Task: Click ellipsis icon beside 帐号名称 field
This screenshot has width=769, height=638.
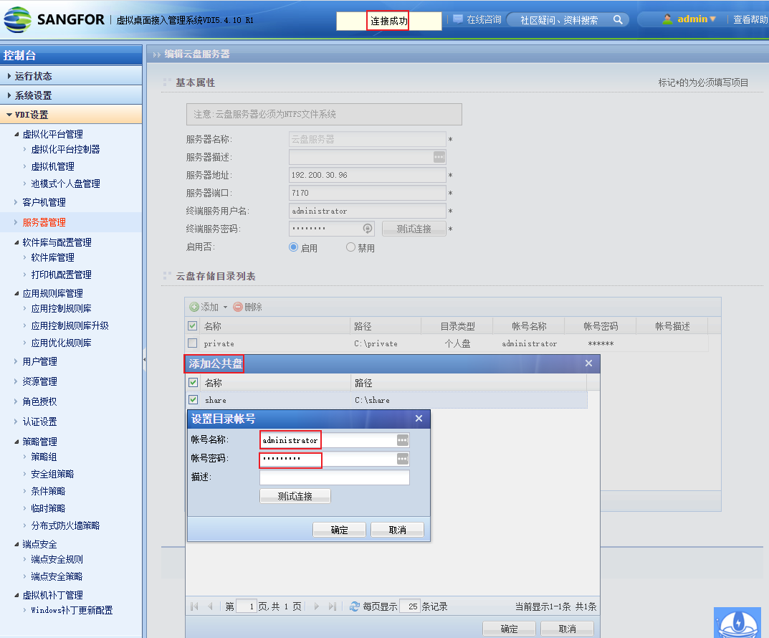Action: tap(403, 440)
